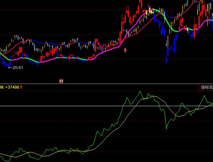Click the left arrow pointing to the 25.61 low
The height and width of the screenshot is (162, 213).
click(x=10, y=67)
